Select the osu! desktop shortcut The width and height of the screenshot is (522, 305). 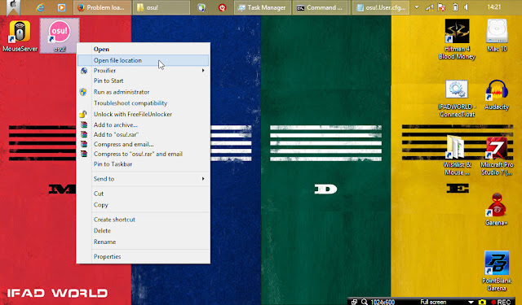coord(60,36)
